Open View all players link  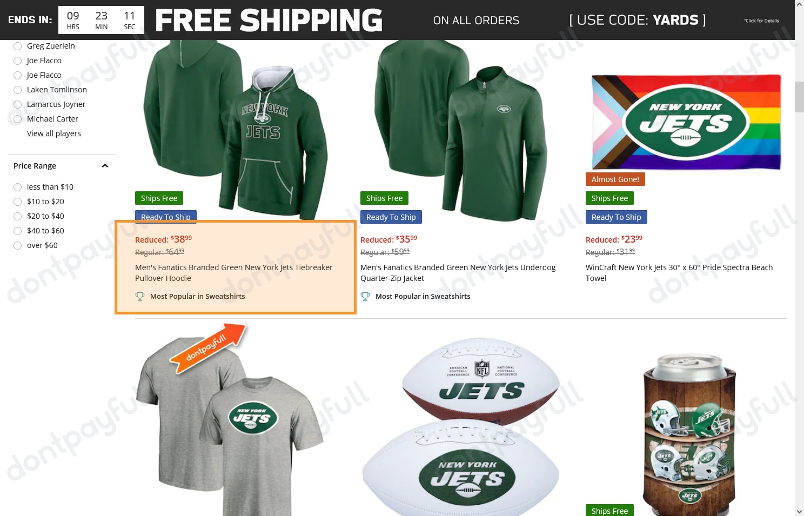tap(54, 133)
